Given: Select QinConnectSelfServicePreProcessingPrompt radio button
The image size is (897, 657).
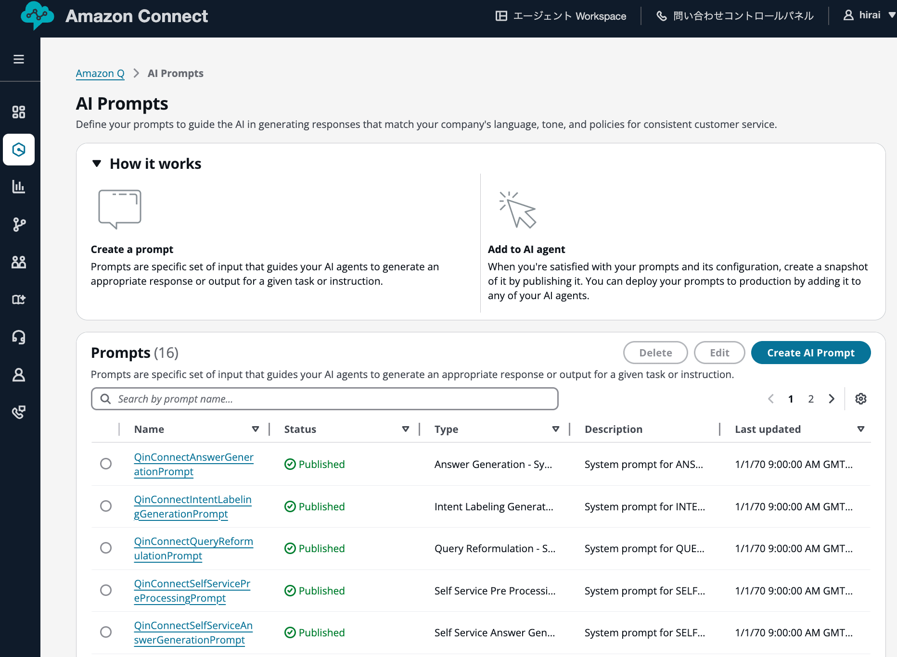Looking at the screenshot, I should click(106, 590).
